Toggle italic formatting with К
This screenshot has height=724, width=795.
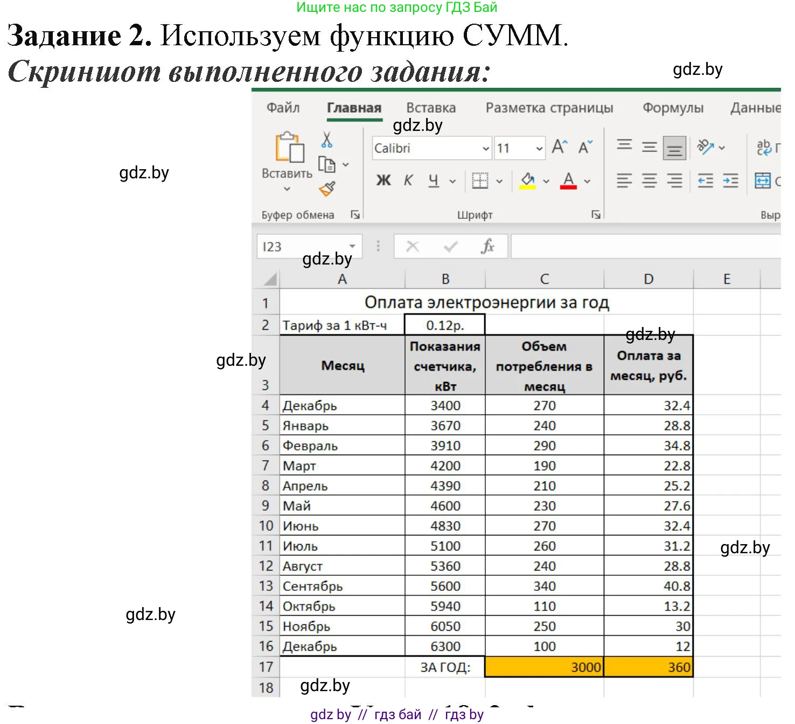pyautogui.click(x=408, y=179)
